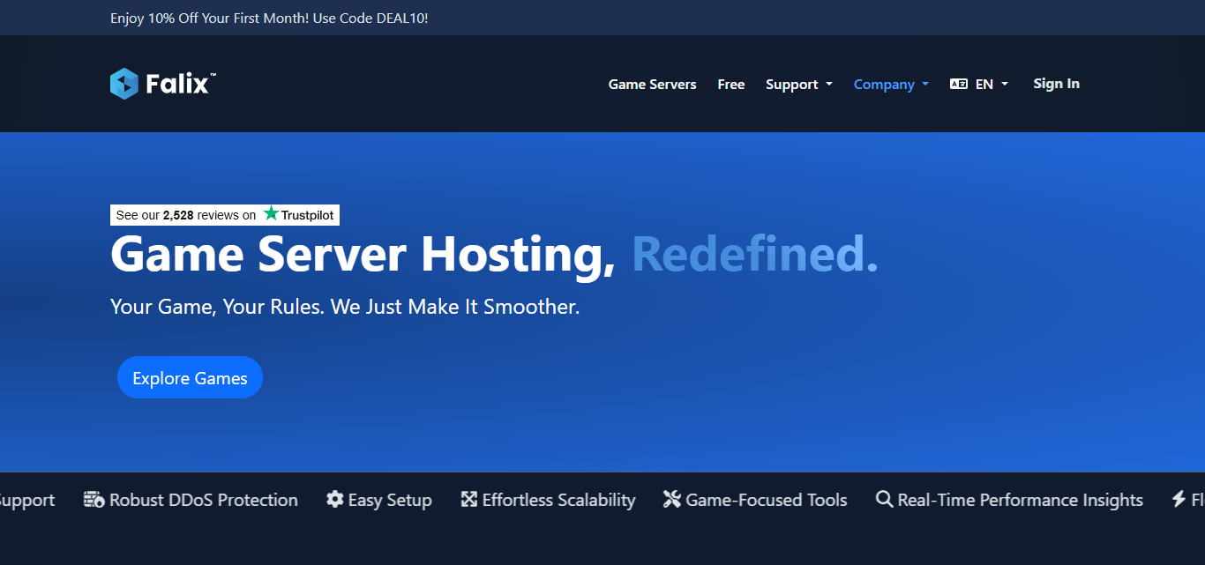Click the language translate icon beside EN
Image resolution: width=1205 pixels, height=565 pixels.
tap(959, 85)
